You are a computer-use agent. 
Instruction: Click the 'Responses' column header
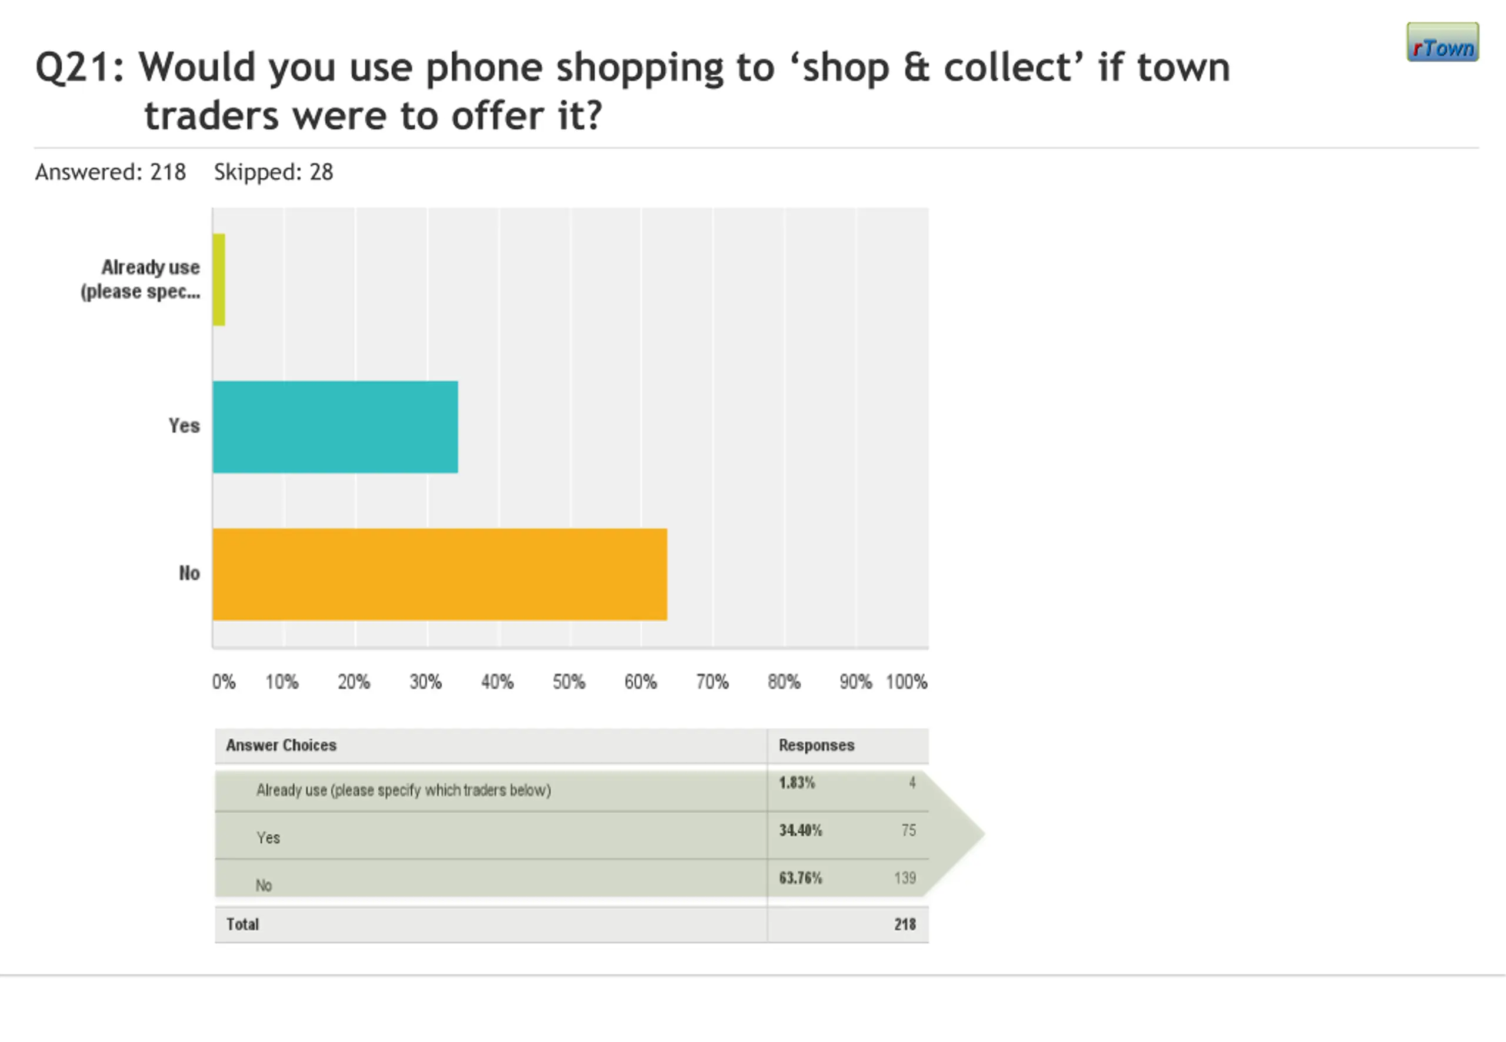(x=817, y=745)
